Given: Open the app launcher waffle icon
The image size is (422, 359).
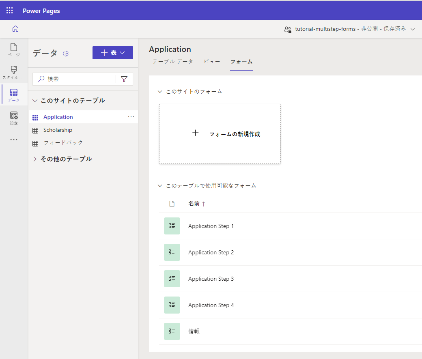Looking at the screenshot, I should 9,10.
